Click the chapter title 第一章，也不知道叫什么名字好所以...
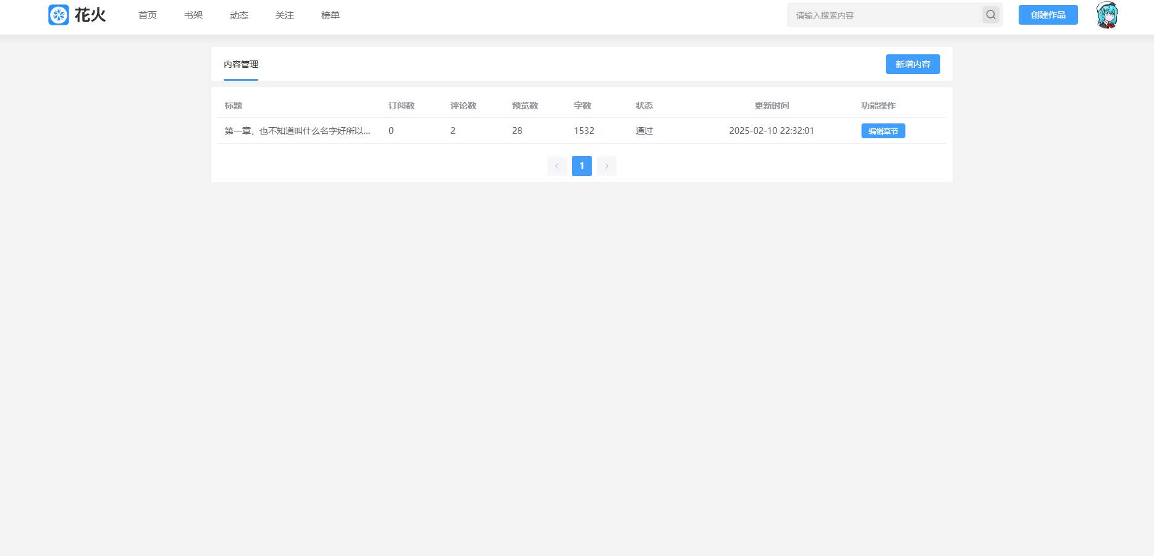The width and height of the screenshot is (1154, 556). coord(298,131)
